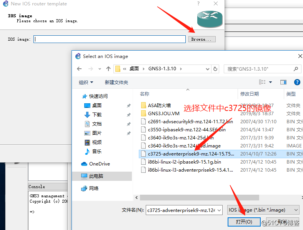Select file c2691-advsecurityk9-mz.124-11.T2.bin
Screen dimensions: 303x230
[x=190, y=122]
